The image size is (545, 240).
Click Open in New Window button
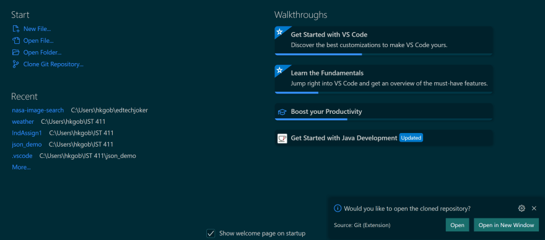[x=506, y=225]
